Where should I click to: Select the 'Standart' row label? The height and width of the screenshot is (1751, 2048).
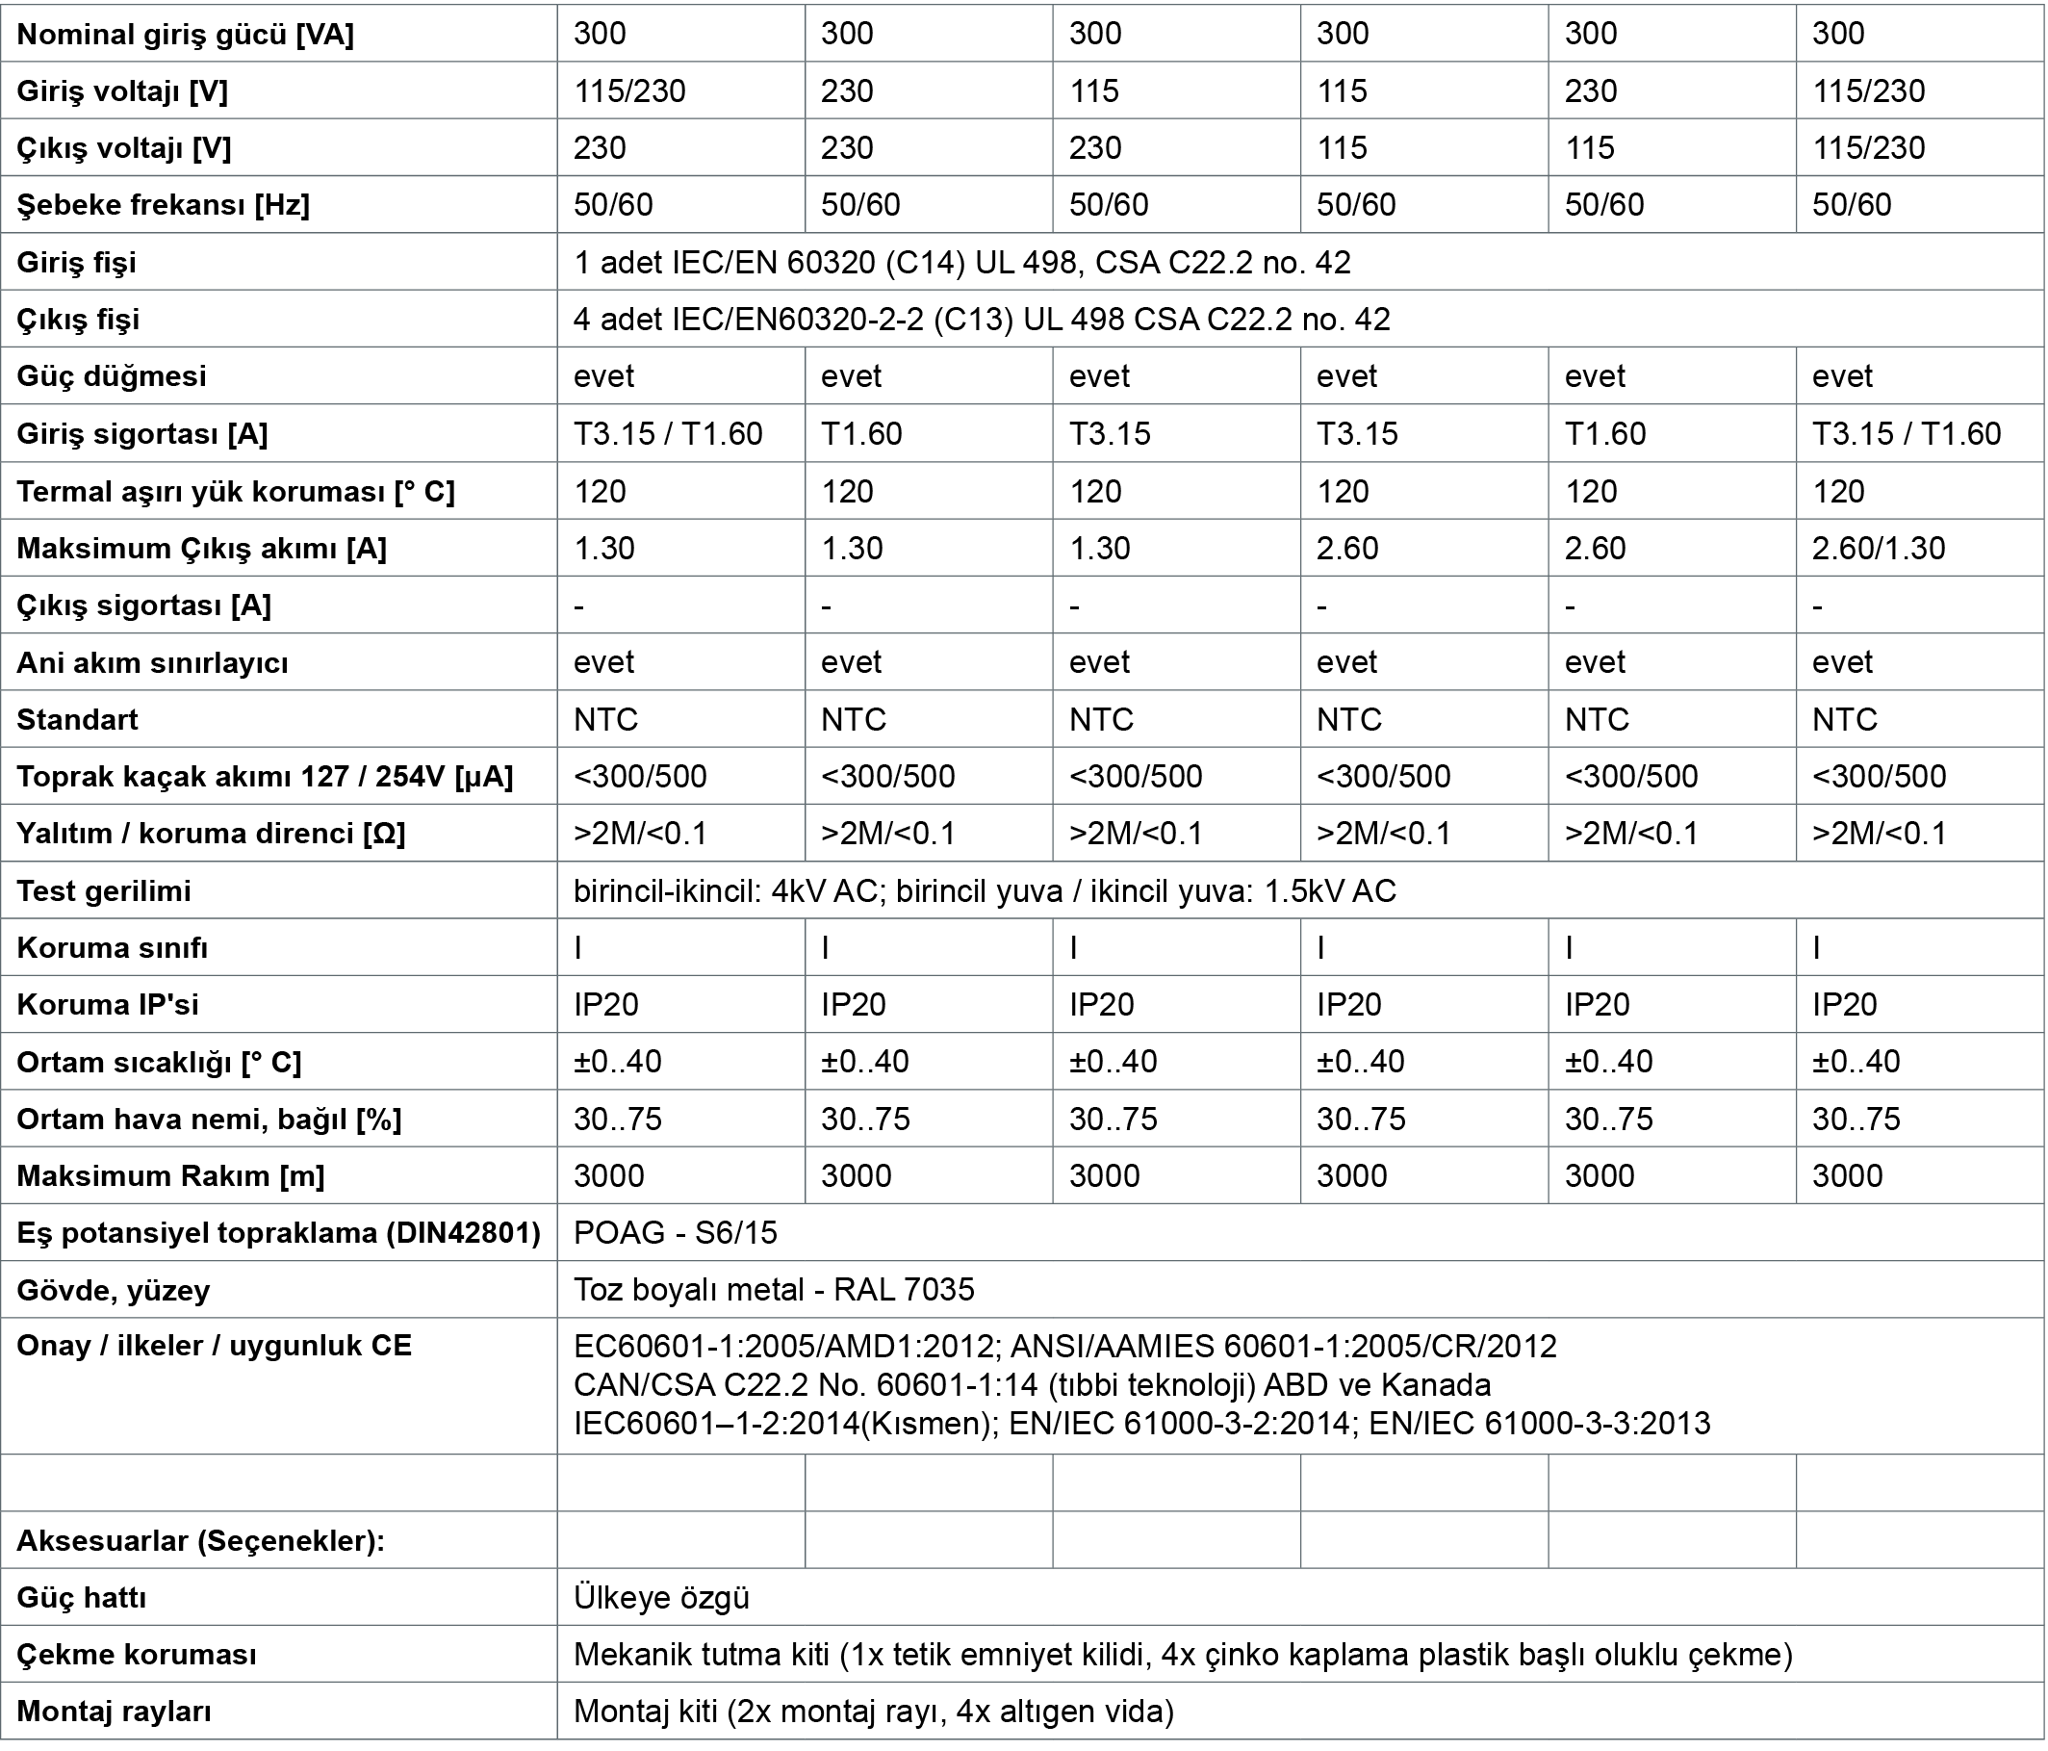[x=77, y=720]
